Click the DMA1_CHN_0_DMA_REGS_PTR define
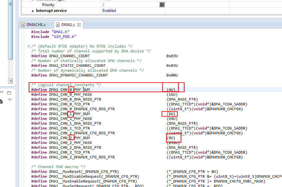 [x=75, y=99]
